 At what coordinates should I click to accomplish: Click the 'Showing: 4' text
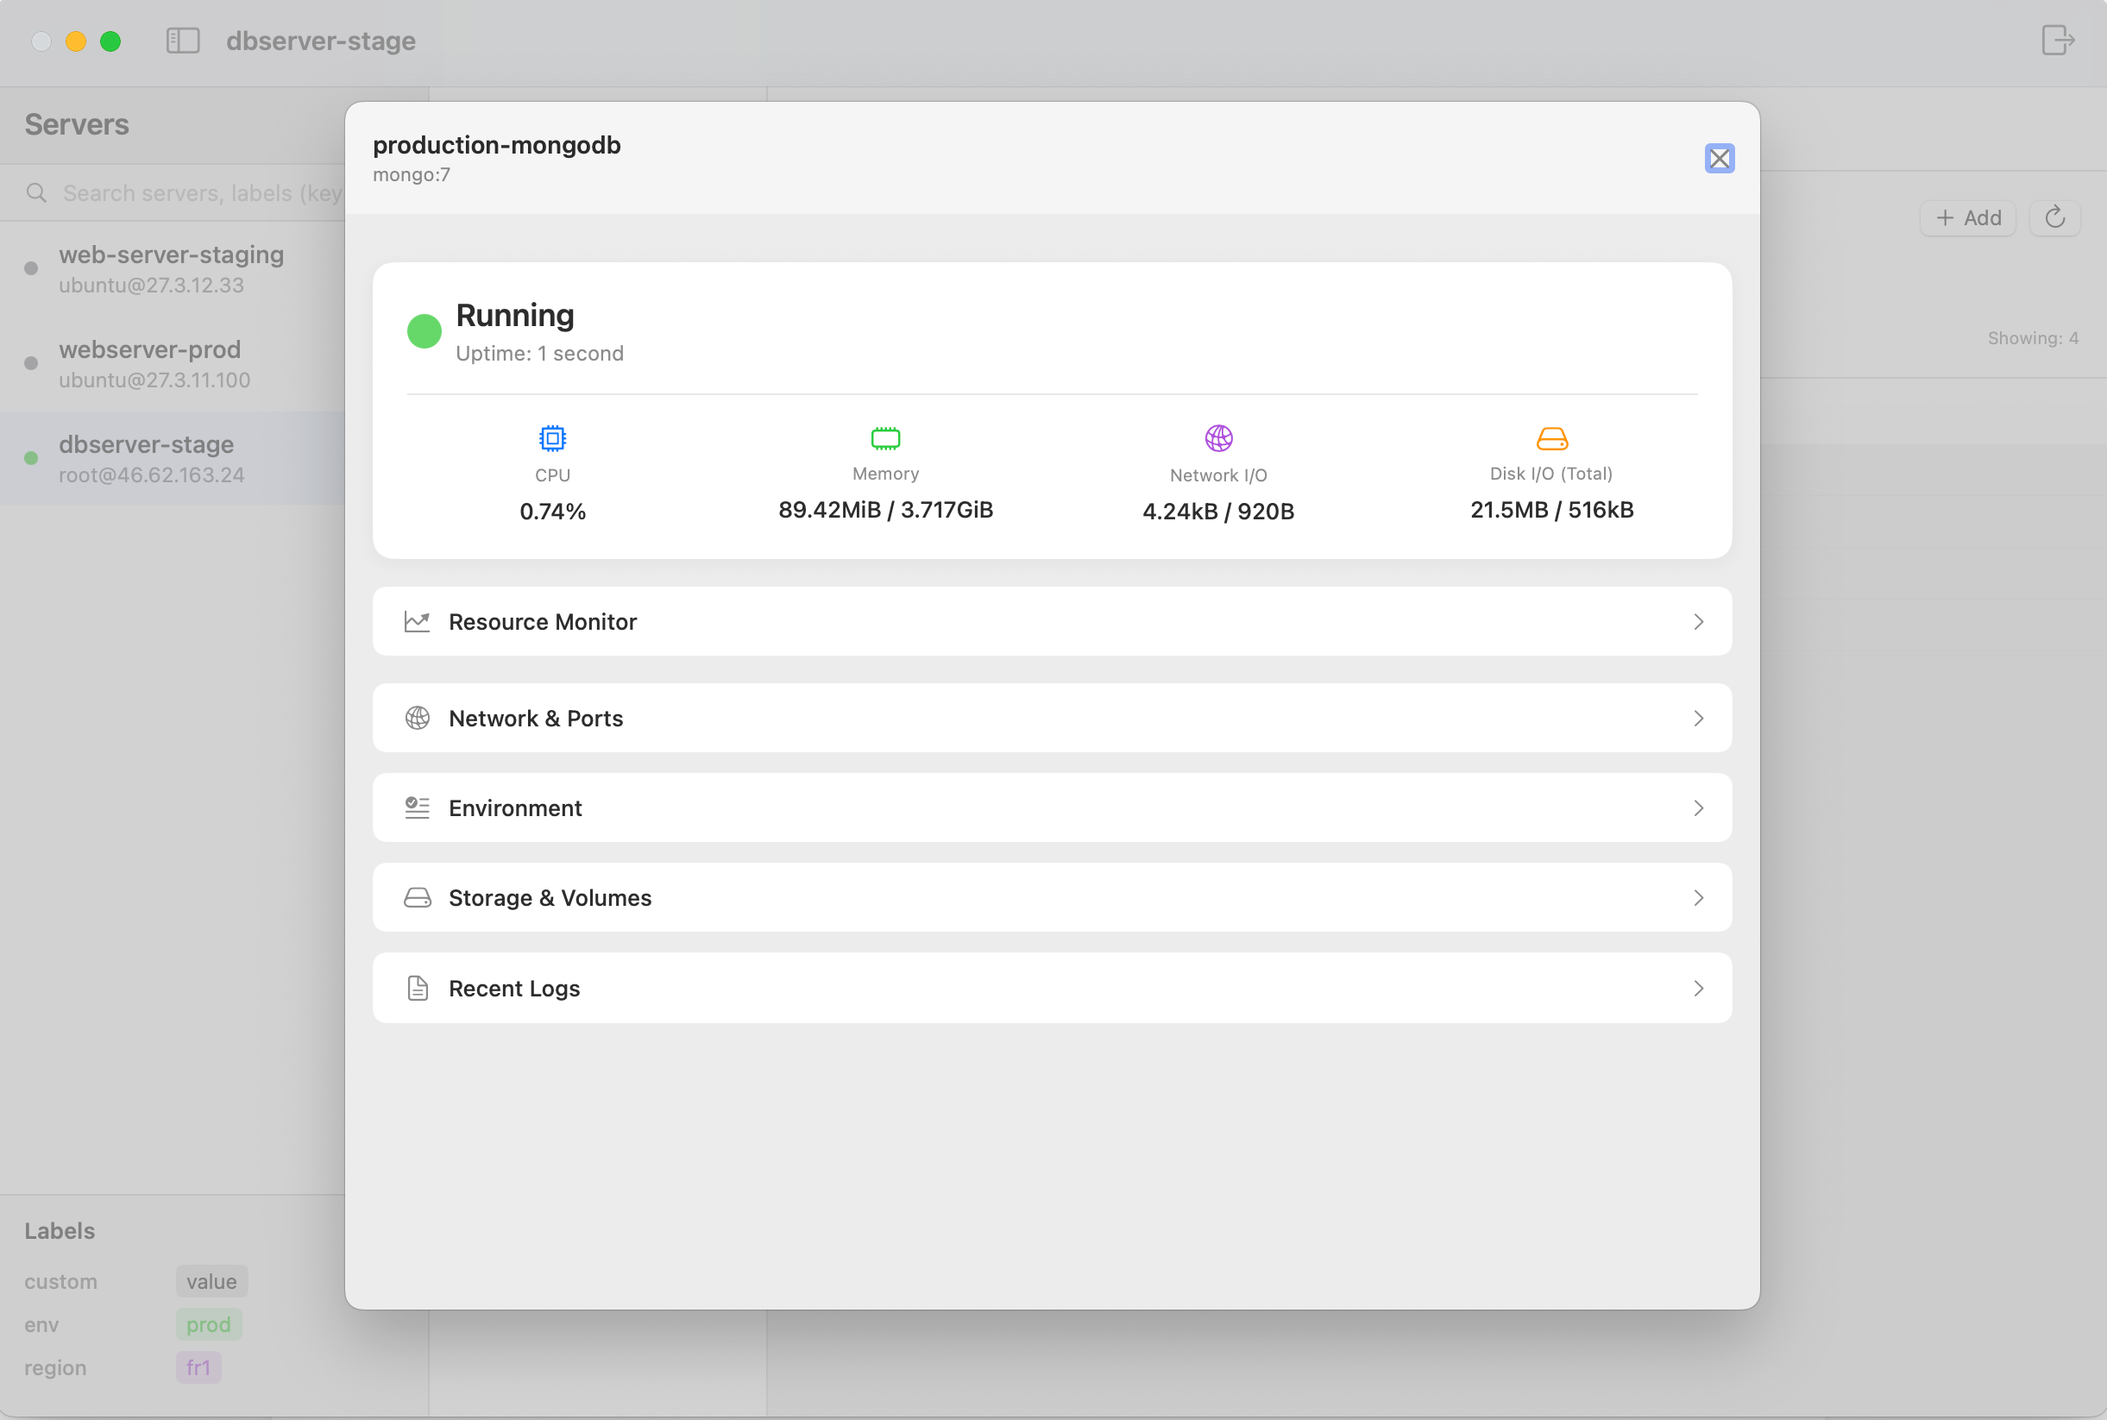click(x=2032, y=339)
